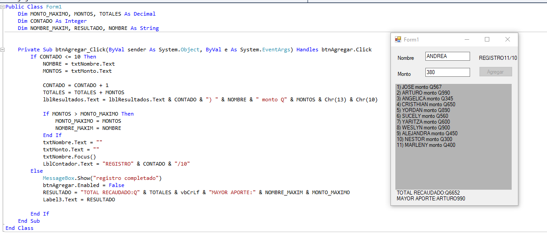Select the row "1) JOSE monto Q567"
Screen dimensions: 547x237
pyautogui.click(x=419, y=87)
